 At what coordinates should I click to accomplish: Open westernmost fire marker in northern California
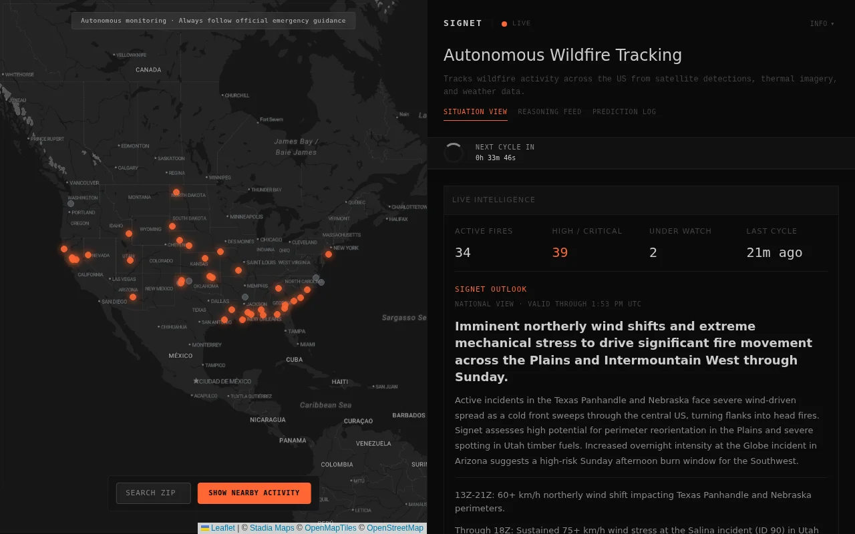coord(64,249)
